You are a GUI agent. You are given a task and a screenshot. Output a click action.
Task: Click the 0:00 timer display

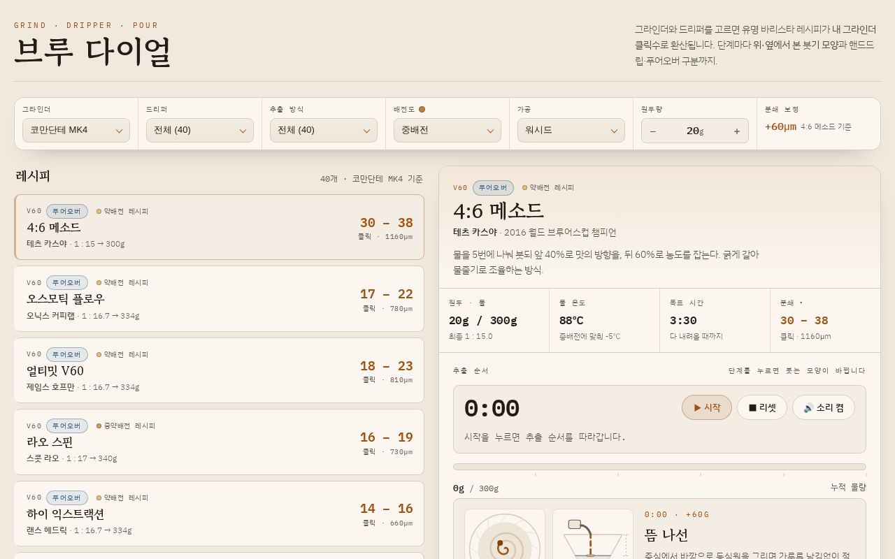coord(492,409)
